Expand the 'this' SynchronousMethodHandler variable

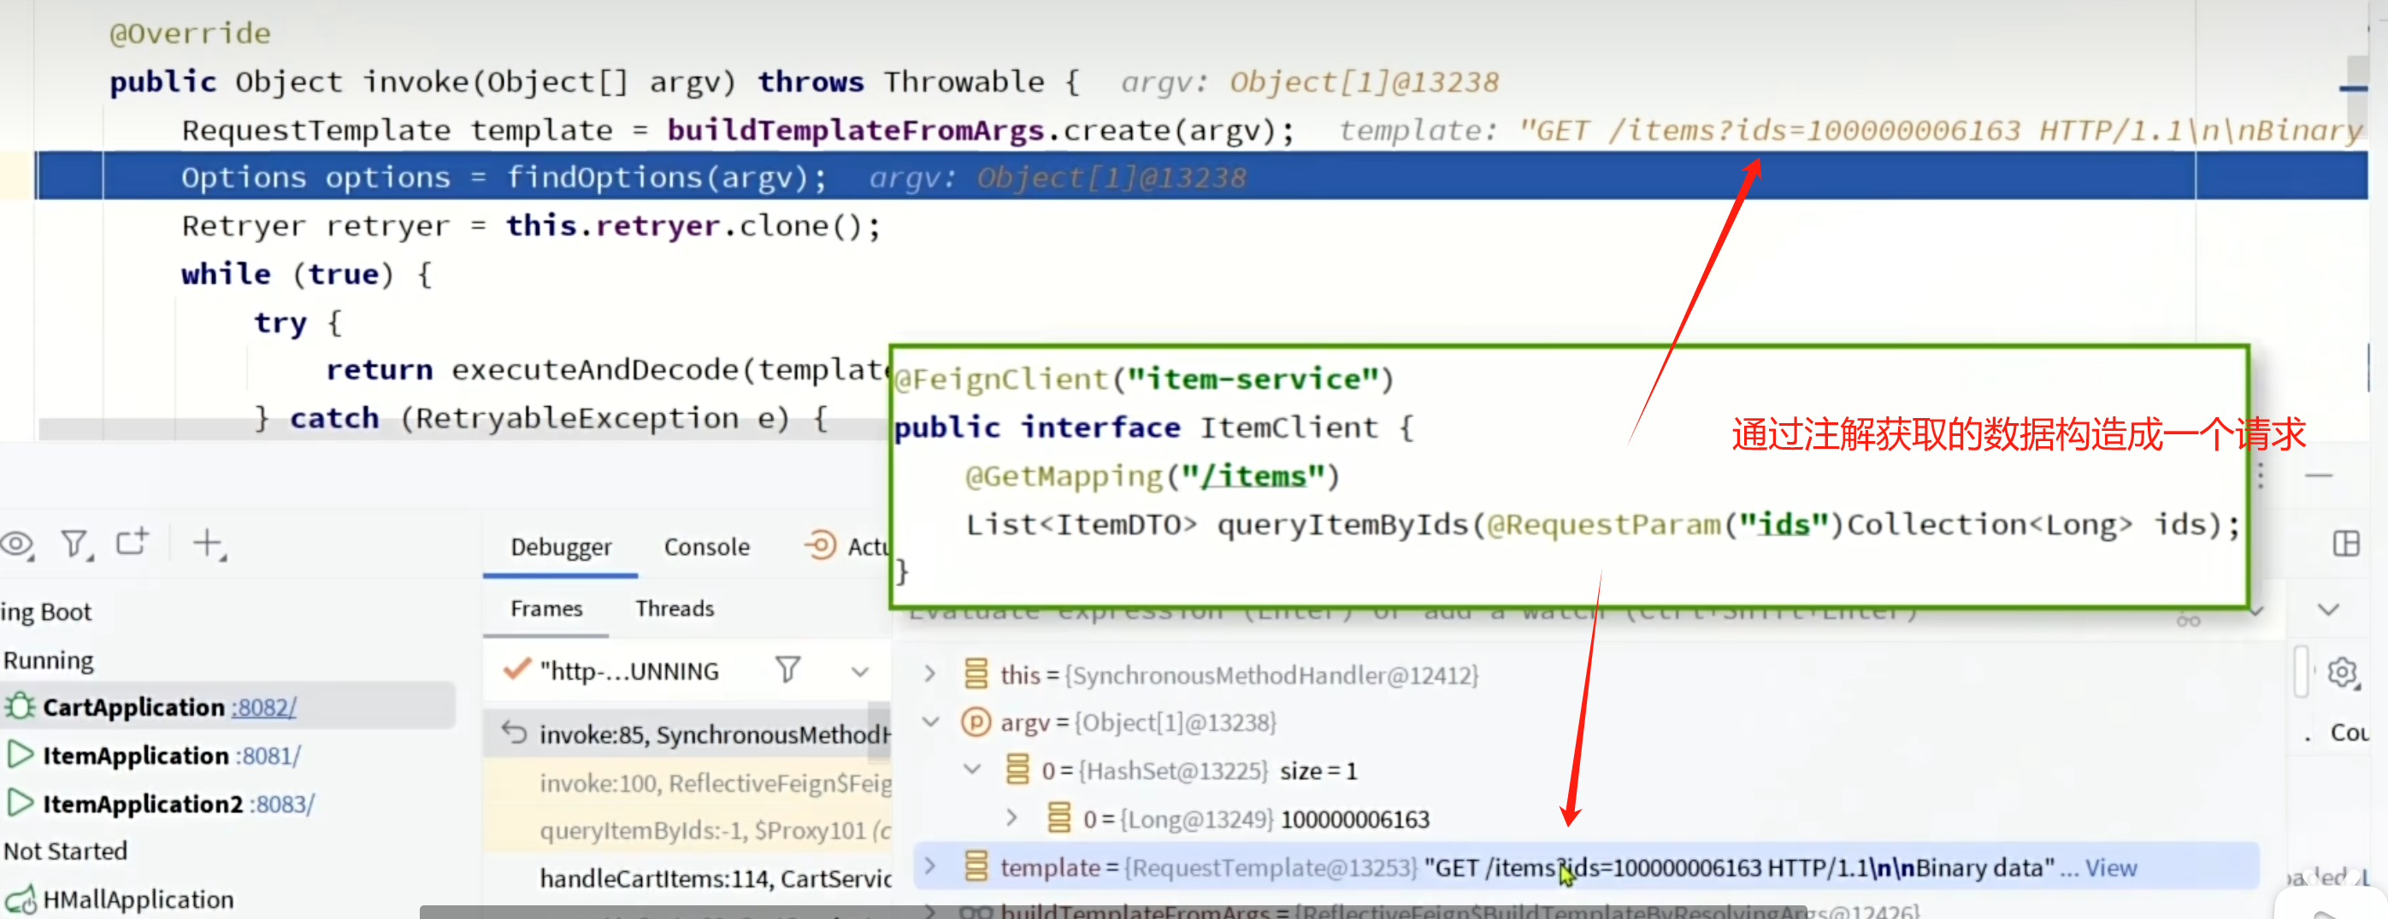tap(929, 675)
